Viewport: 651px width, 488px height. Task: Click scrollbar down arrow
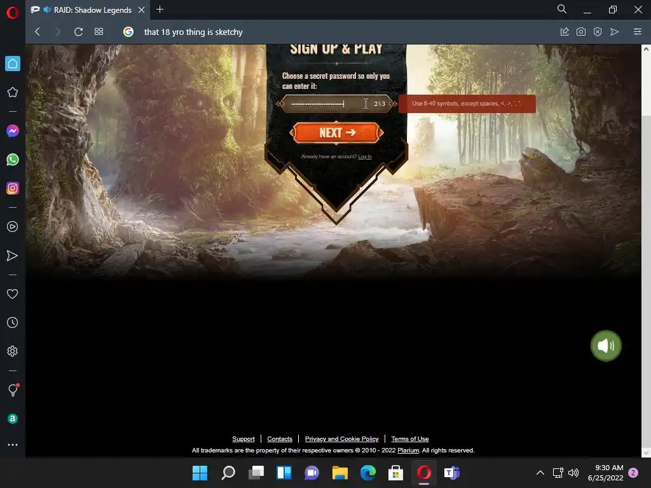pyautogui.click(x=646, y=452)
